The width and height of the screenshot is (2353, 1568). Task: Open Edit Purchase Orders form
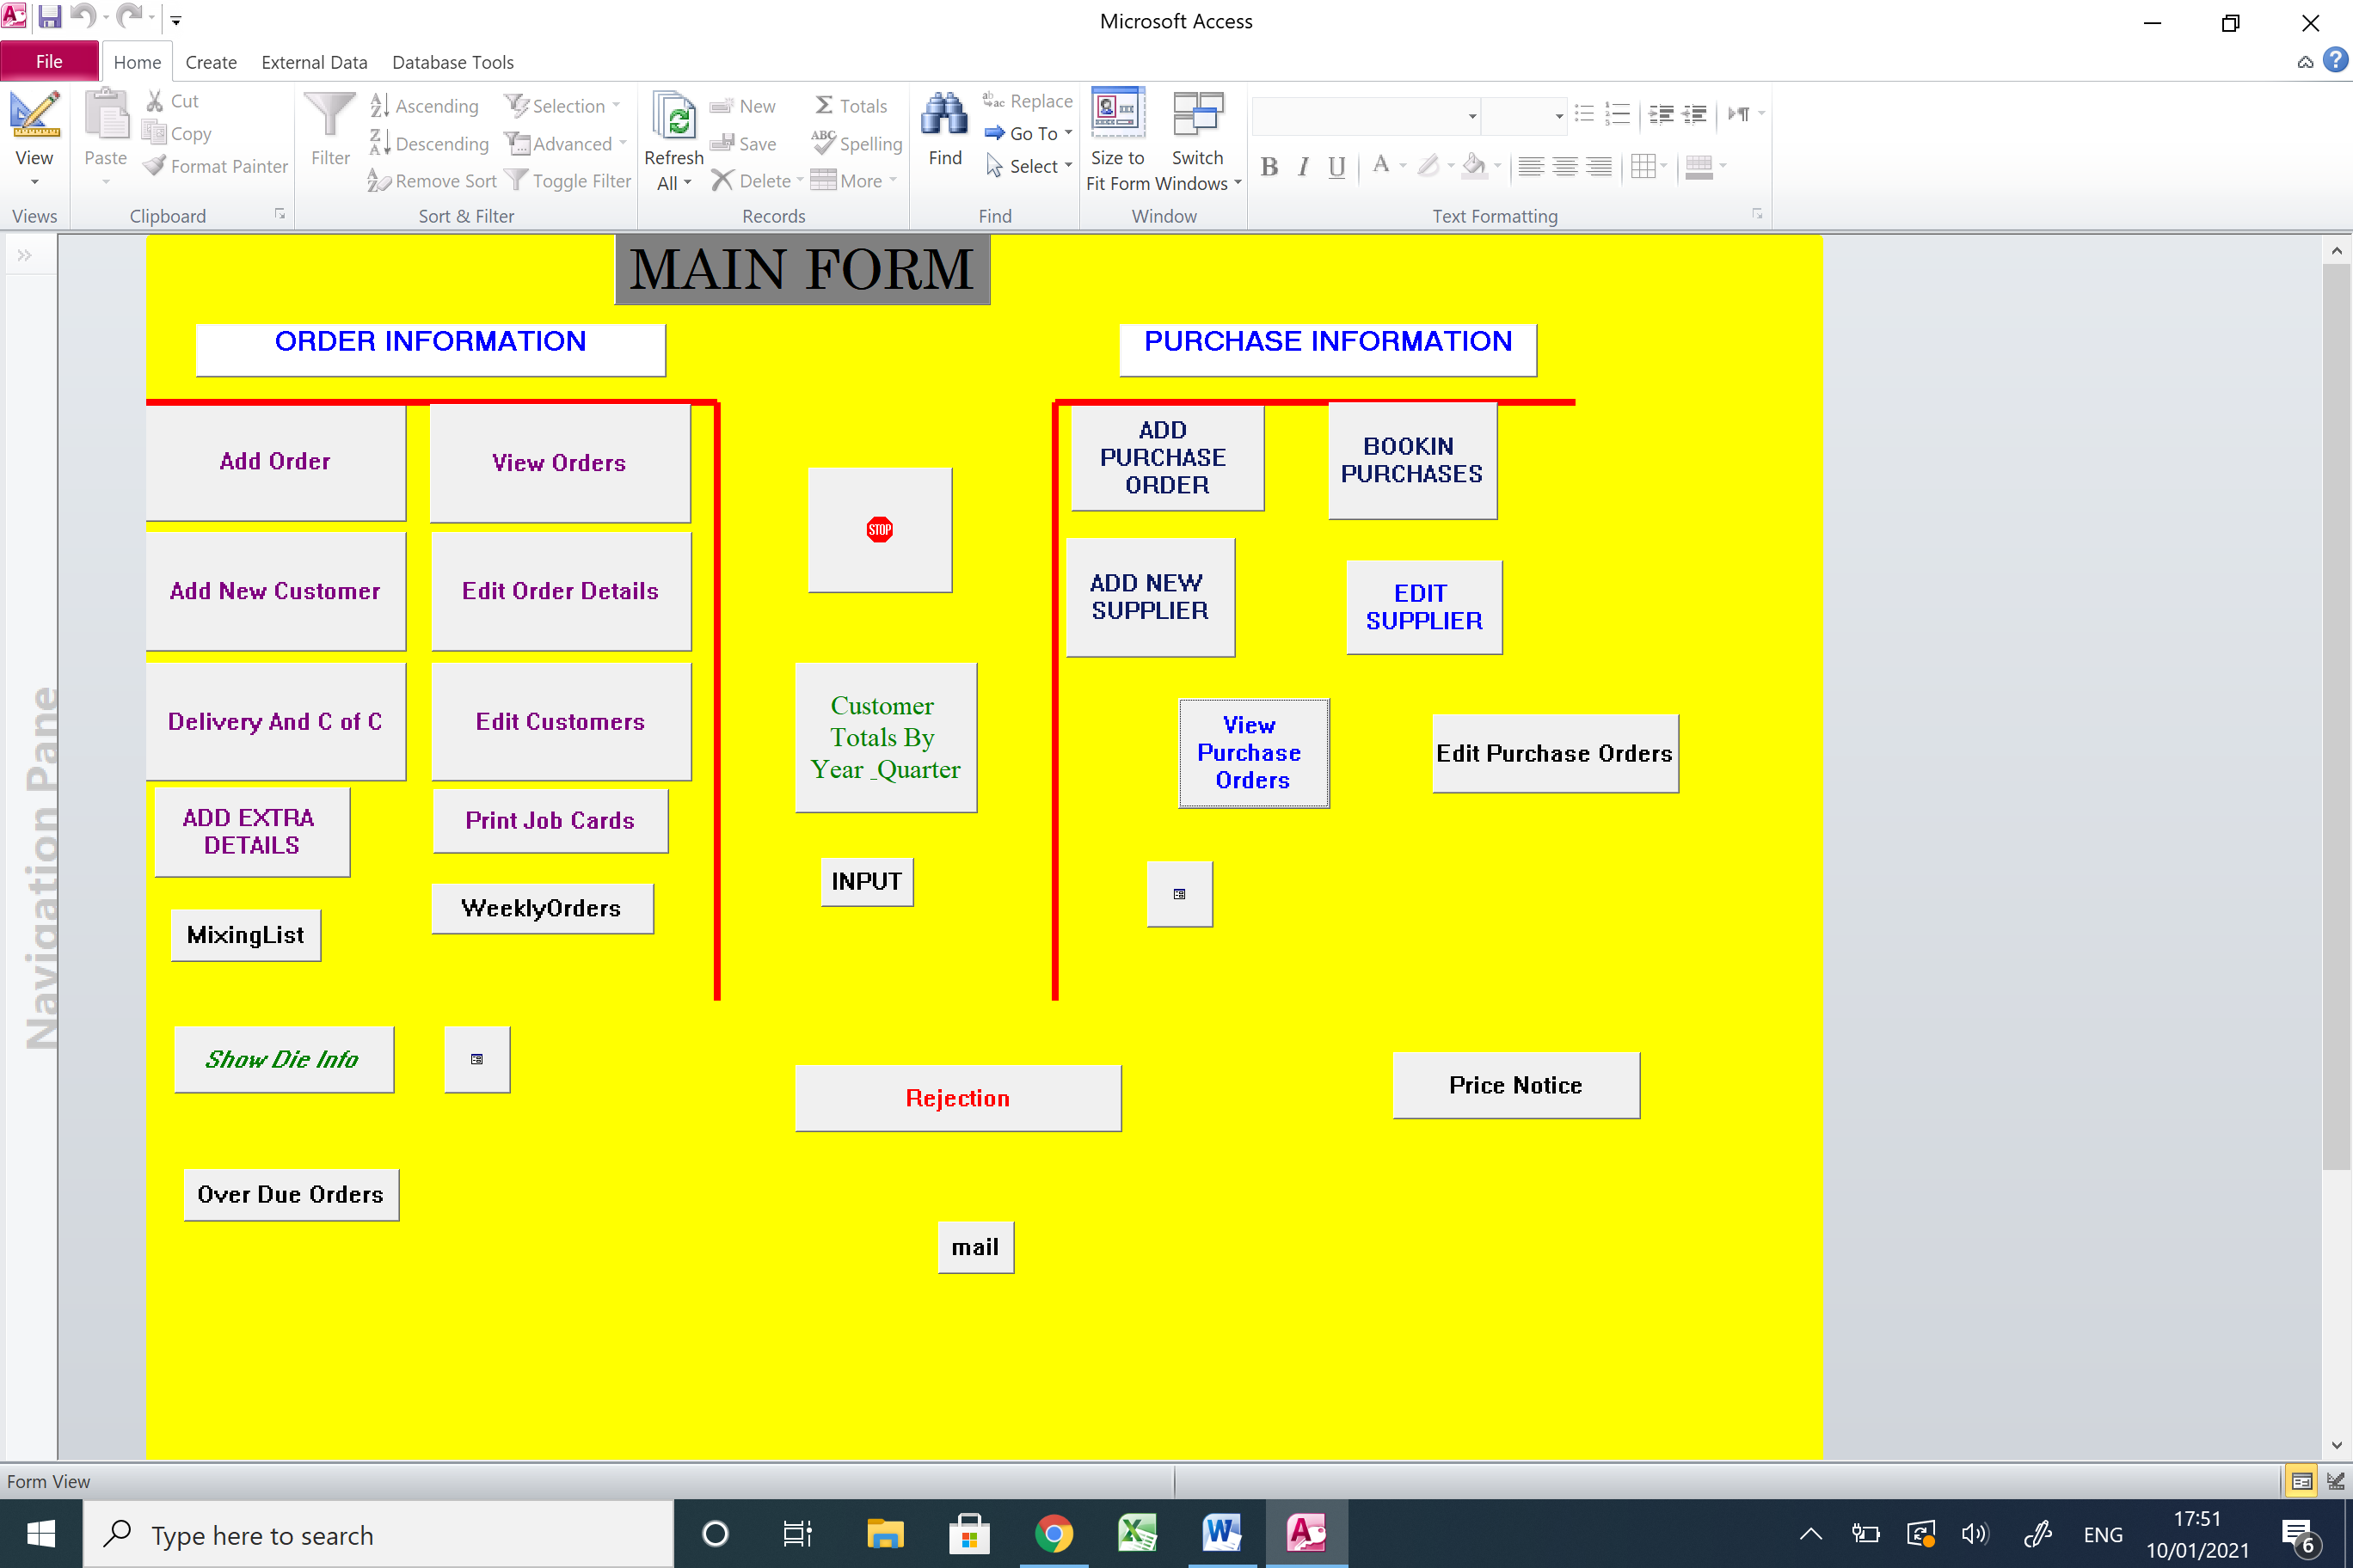tap(1555, 753)
